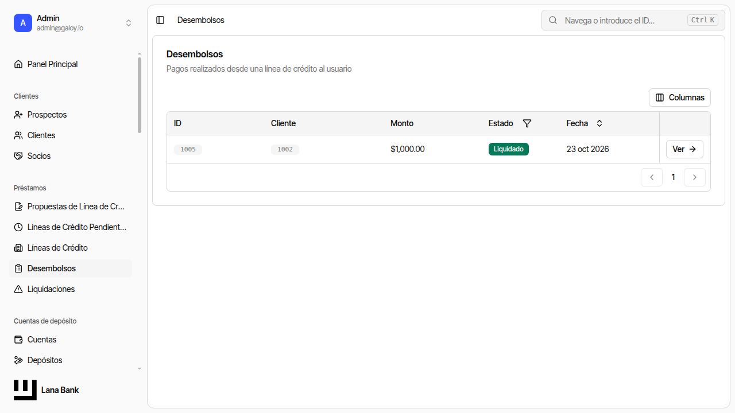
Task: Open the Clientes page link
Action: click(x=71, y=135)
